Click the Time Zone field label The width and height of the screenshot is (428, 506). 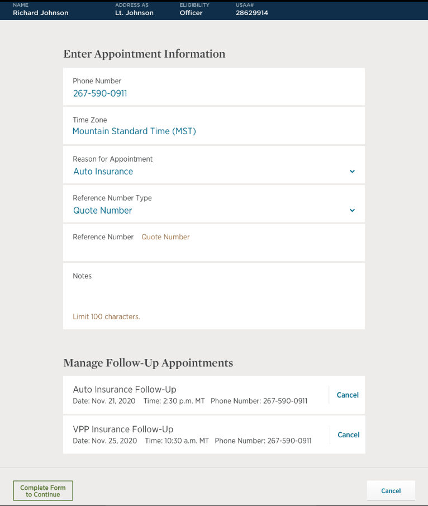89,120
